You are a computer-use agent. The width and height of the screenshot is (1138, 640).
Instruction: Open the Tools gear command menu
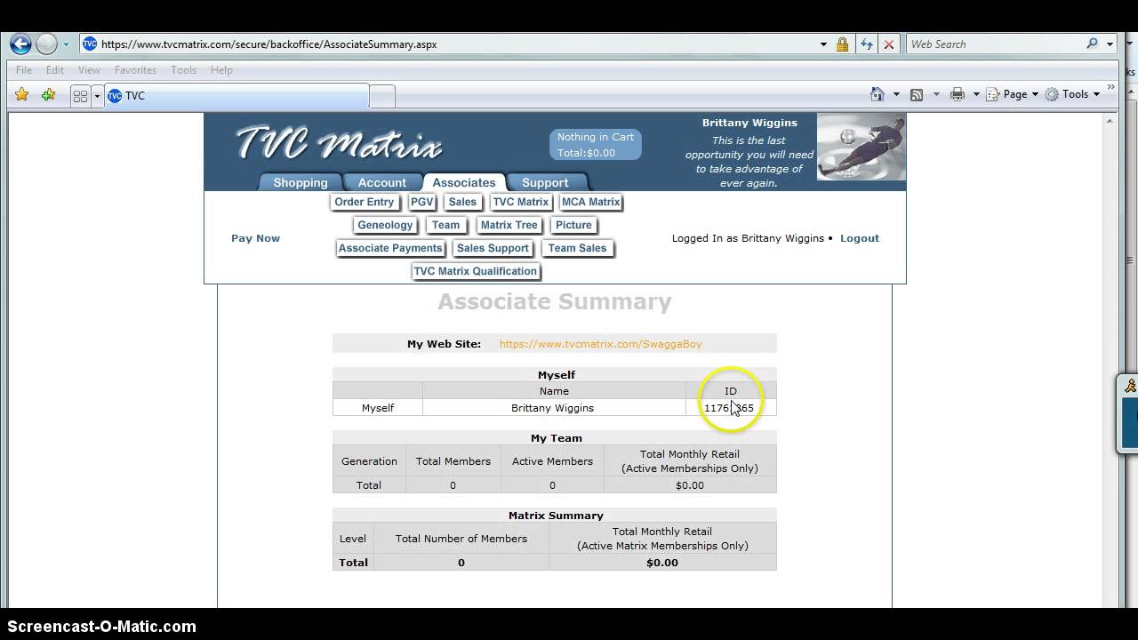point(1072,94)
